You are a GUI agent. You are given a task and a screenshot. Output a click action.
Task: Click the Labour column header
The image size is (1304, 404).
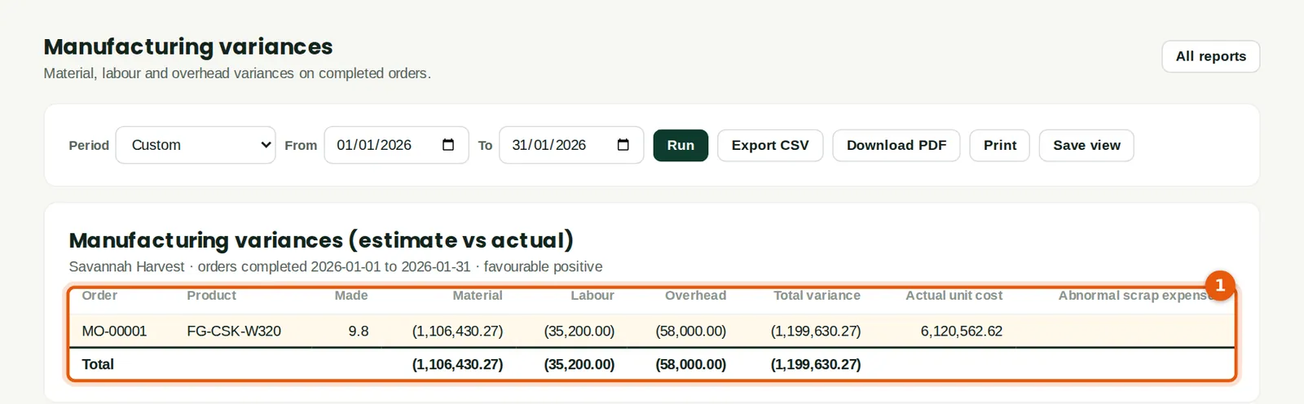[x=593, y=296]
